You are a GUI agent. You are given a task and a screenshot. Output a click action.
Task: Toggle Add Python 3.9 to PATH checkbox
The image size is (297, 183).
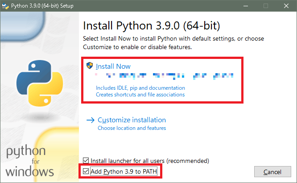pos(86,171)
